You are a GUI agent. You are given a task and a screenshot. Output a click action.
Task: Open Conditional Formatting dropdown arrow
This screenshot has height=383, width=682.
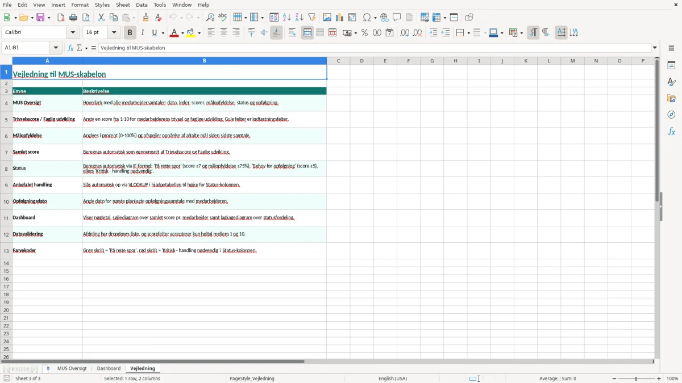click(x=521, y=33)
